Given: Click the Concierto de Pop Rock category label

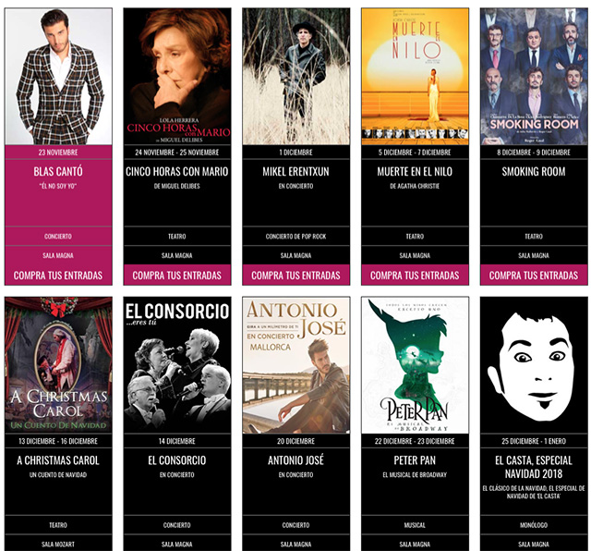Looking at the screenshot, I should [295, 237].
